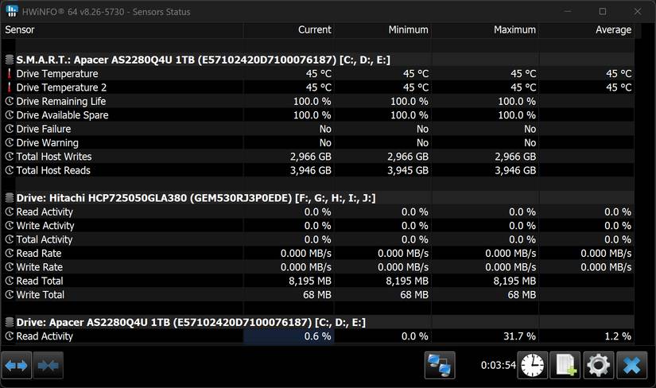Click the Hitachi drive group icon
This screenshot has height=388, width=656.
(10, 198)
